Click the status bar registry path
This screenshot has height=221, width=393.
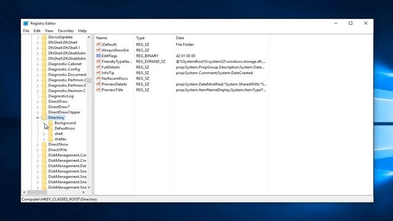coord(59,200)
